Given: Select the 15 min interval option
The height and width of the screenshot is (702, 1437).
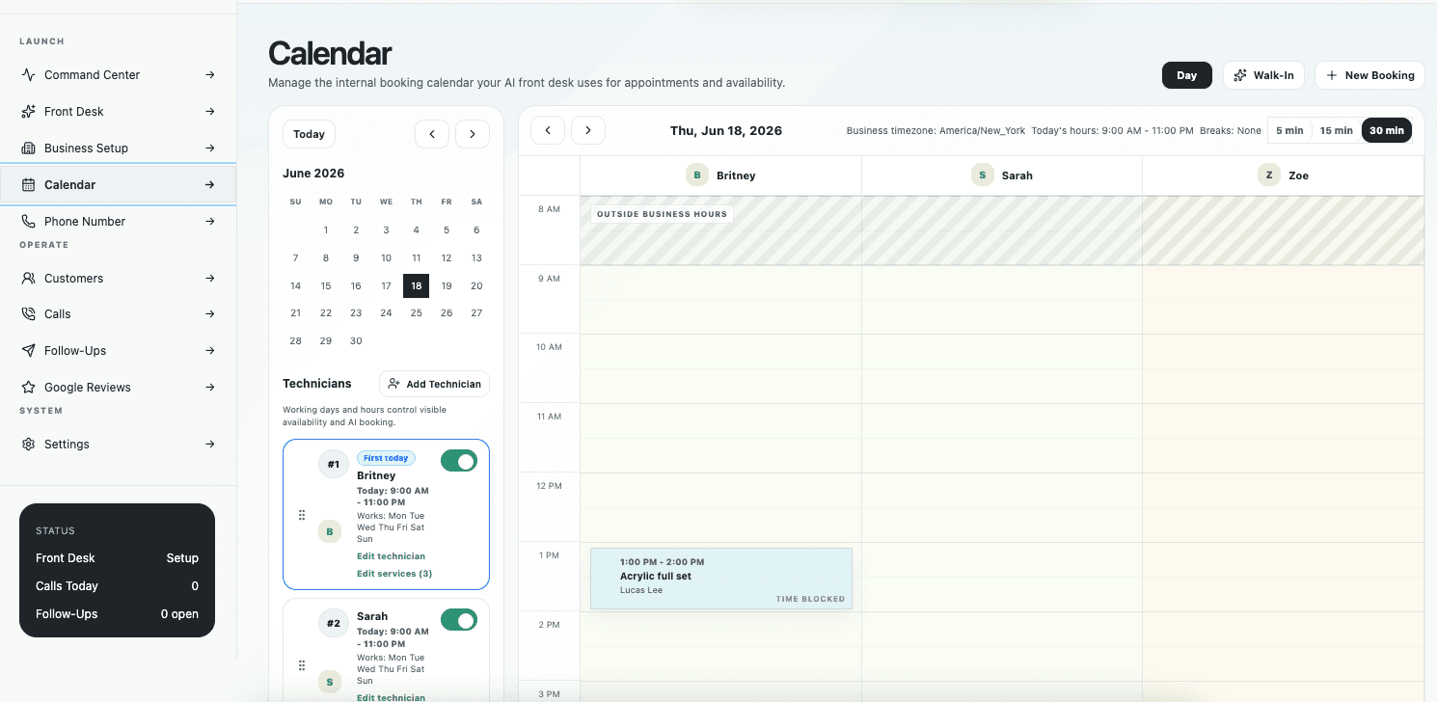Looking at the screenshot, I should pyautogui.click(x=1337, y=130).
